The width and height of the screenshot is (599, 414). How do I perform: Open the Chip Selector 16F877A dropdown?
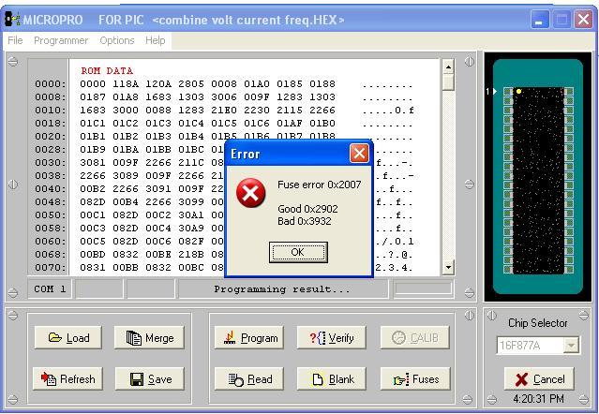(x=572, y=346)
